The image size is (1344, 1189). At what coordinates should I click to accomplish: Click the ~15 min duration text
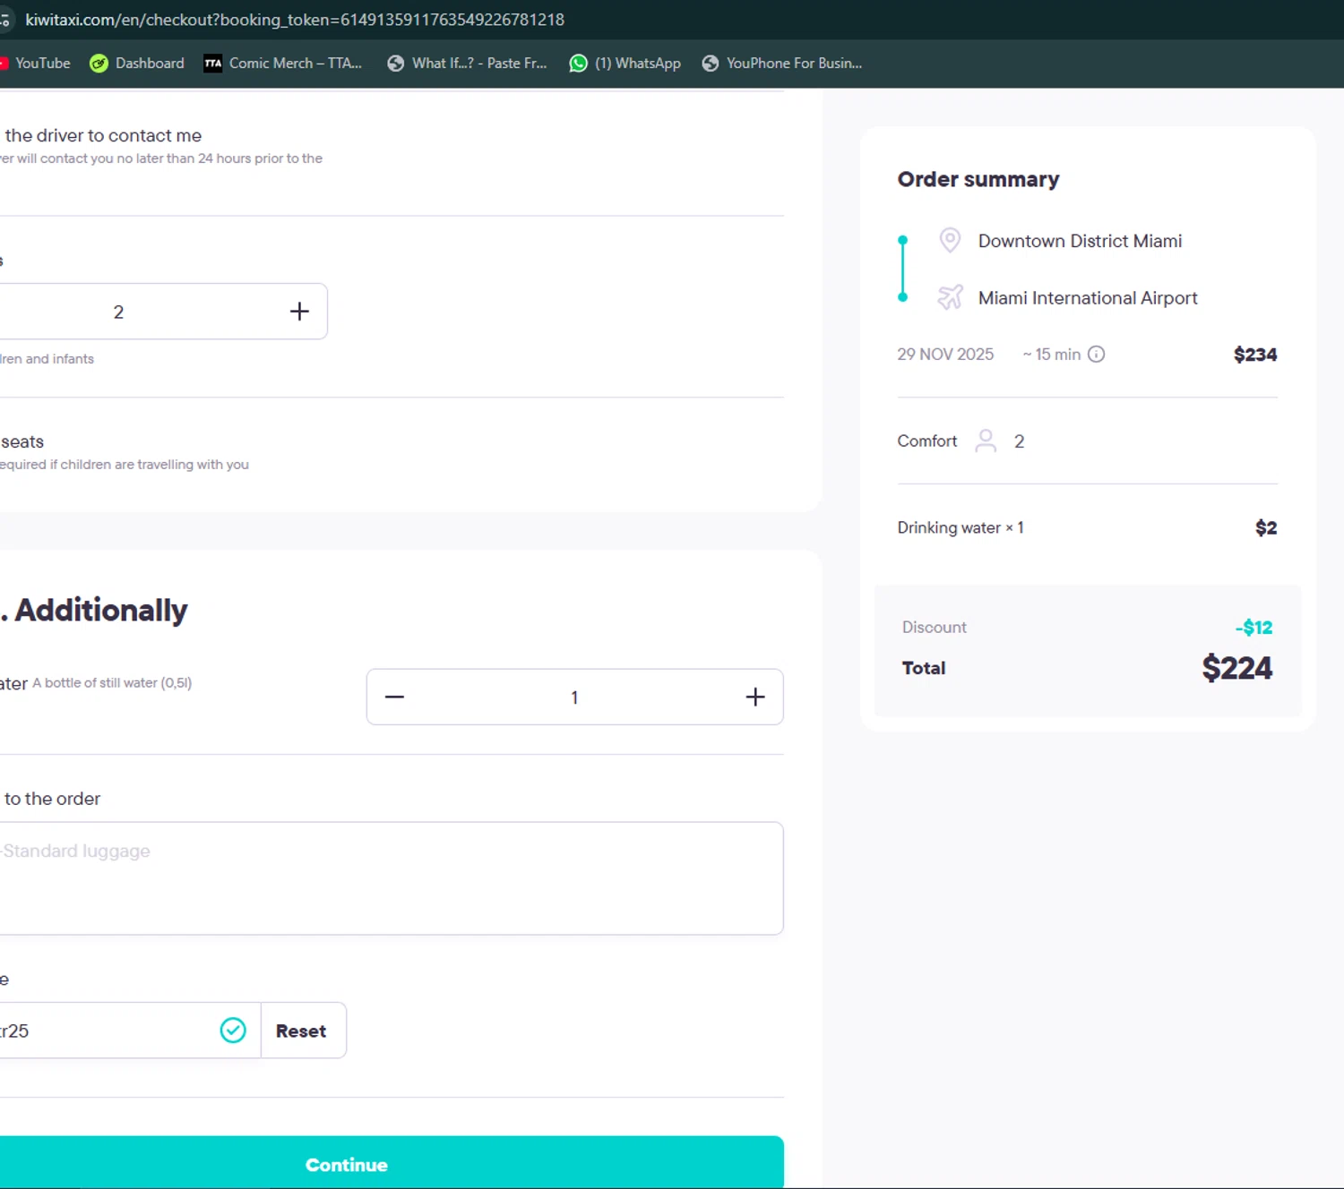click(x=1052, y=355)
